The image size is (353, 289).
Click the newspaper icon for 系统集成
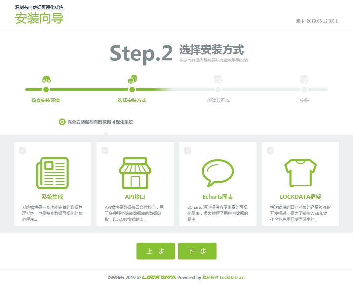(52, 173)
